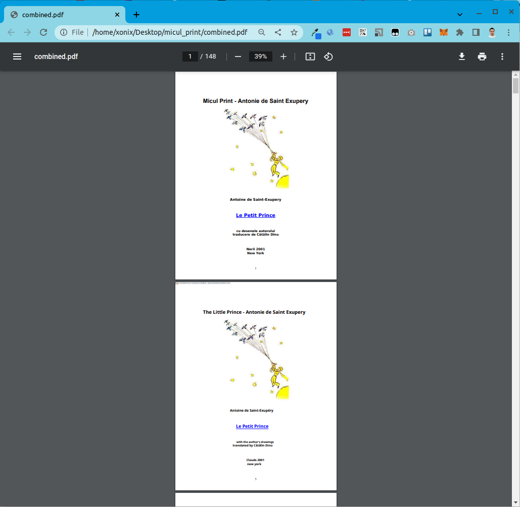This screenshot has height=507, width=520.
Task: Open the red password manager extension
Action: click(347, 32)
